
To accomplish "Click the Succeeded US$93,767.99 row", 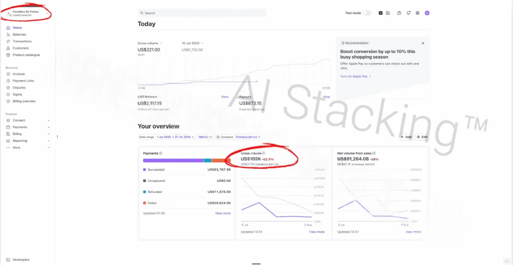I will 187,169.
